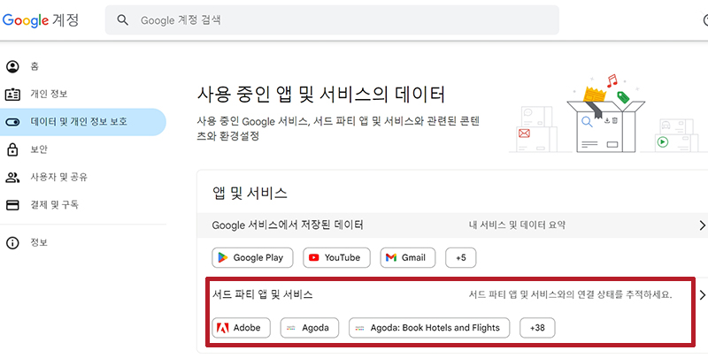Click the Google Play chip
Viewport: 708px width, 358px height.
click(x=252, y=258)
